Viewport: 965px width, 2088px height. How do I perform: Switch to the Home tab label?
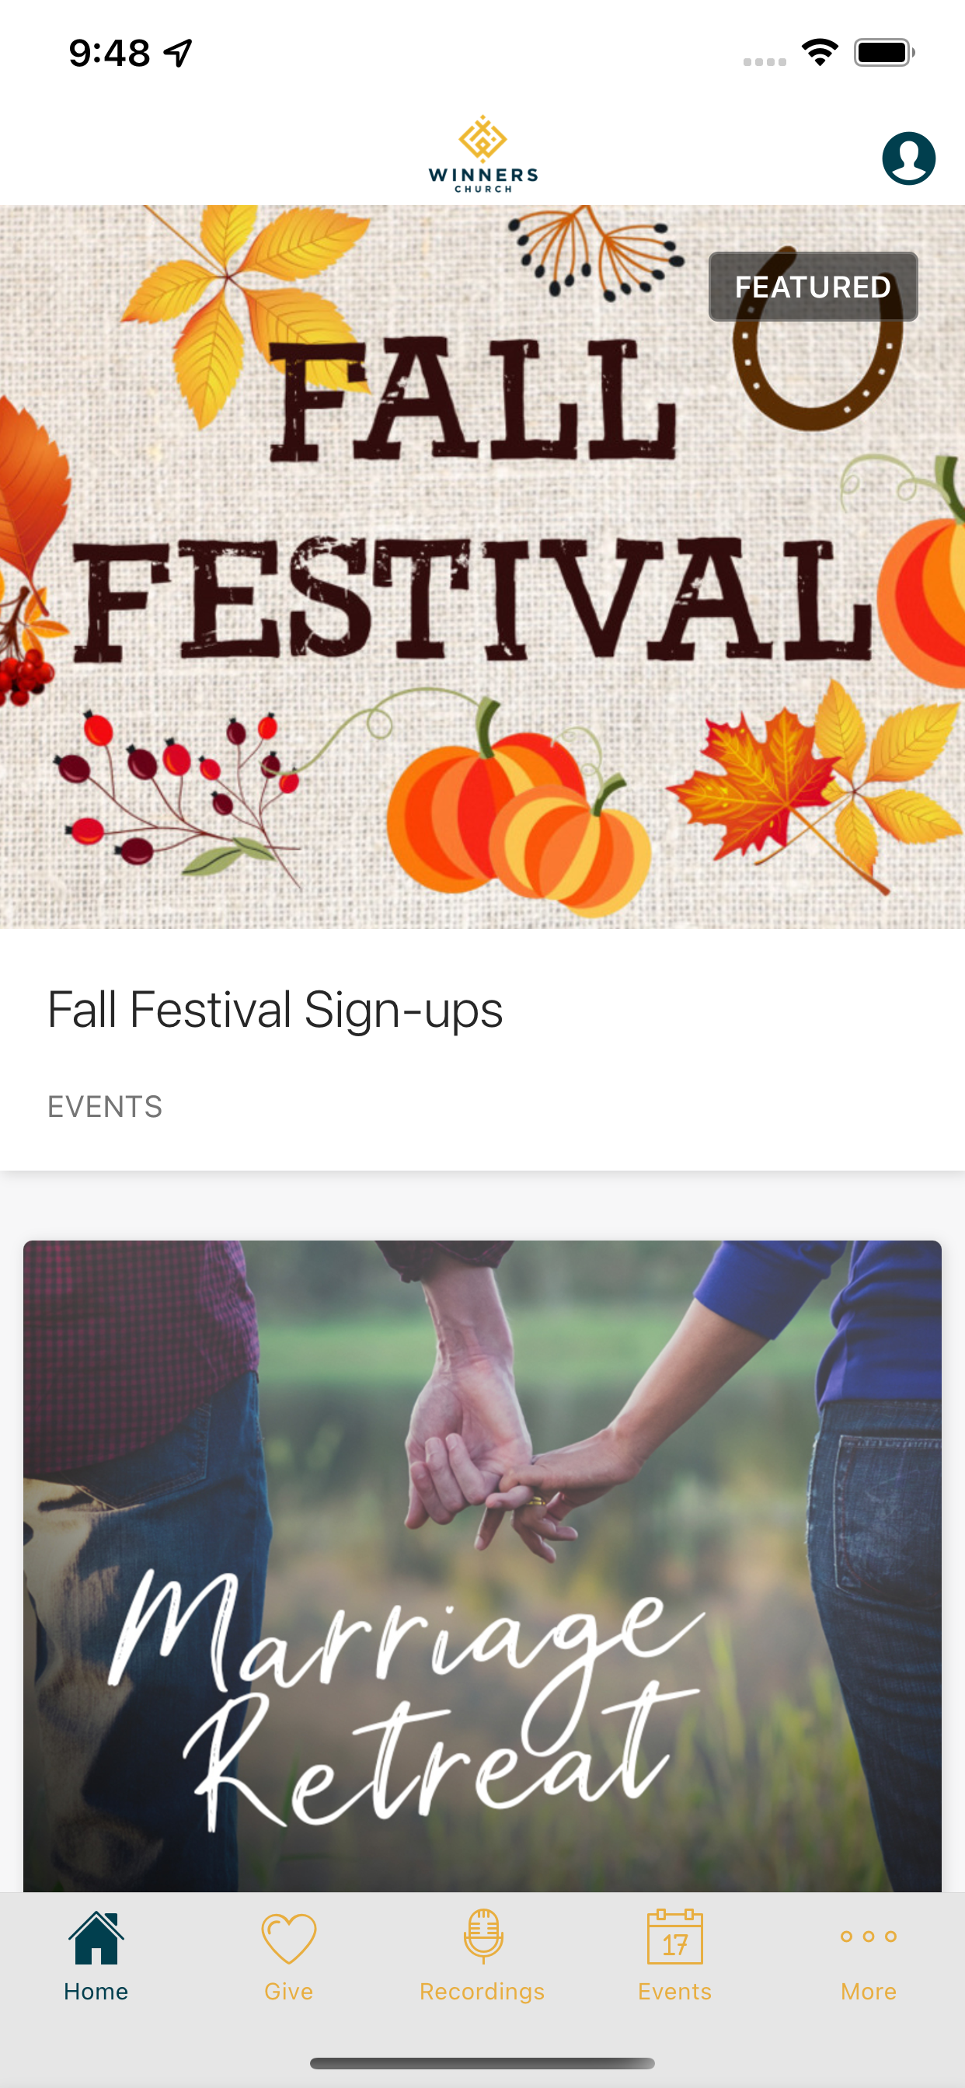96,1992
